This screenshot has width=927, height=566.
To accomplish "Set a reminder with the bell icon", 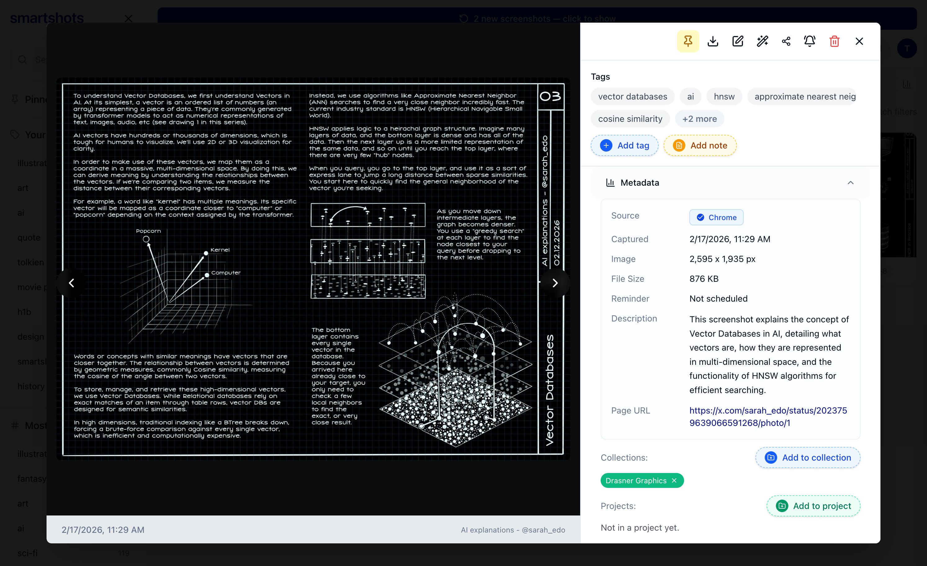I will coord(810,41).
